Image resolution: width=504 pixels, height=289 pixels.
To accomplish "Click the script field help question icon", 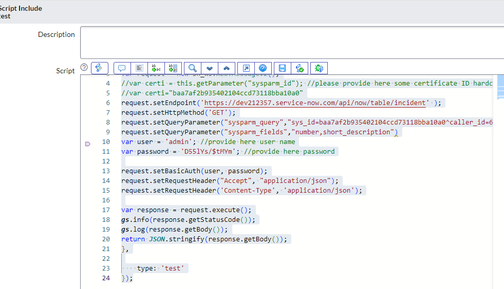I will click(x=84, y=68).
